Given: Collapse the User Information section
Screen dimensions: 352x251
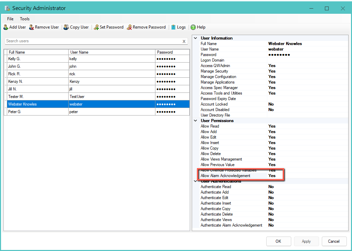Looking at the screenshot, I should coord(196,38).
